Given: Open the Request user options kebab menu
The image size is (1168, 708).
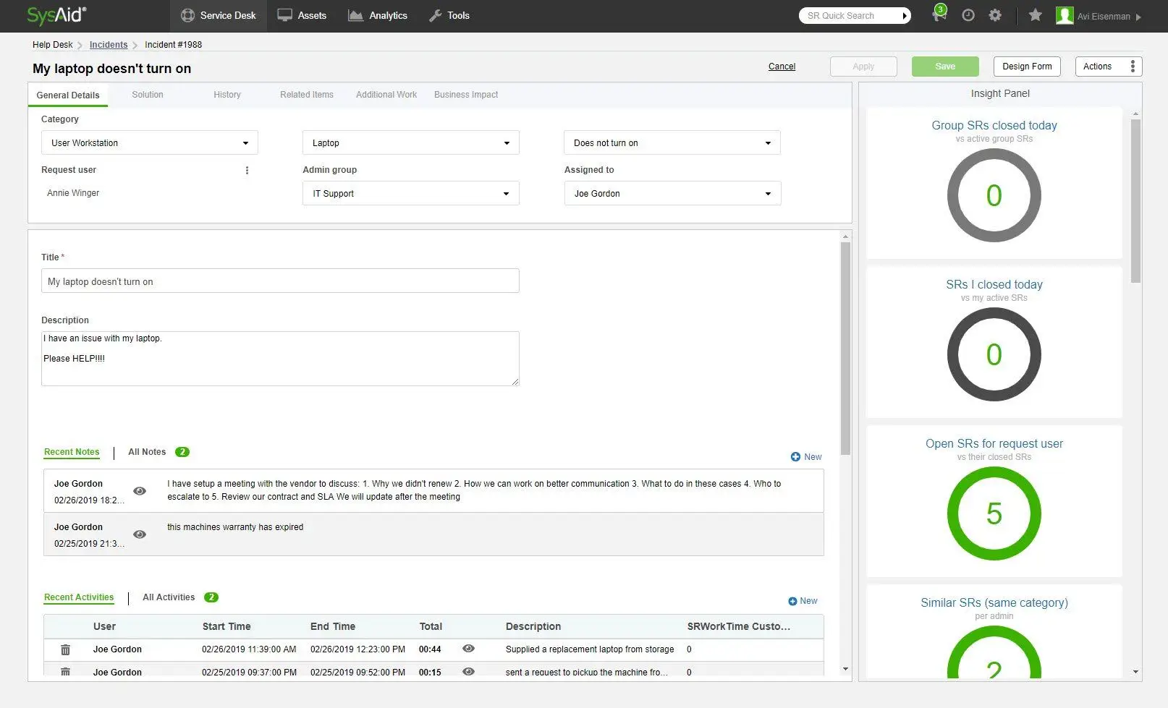Looking at the screenshot, I should point(247,170).
